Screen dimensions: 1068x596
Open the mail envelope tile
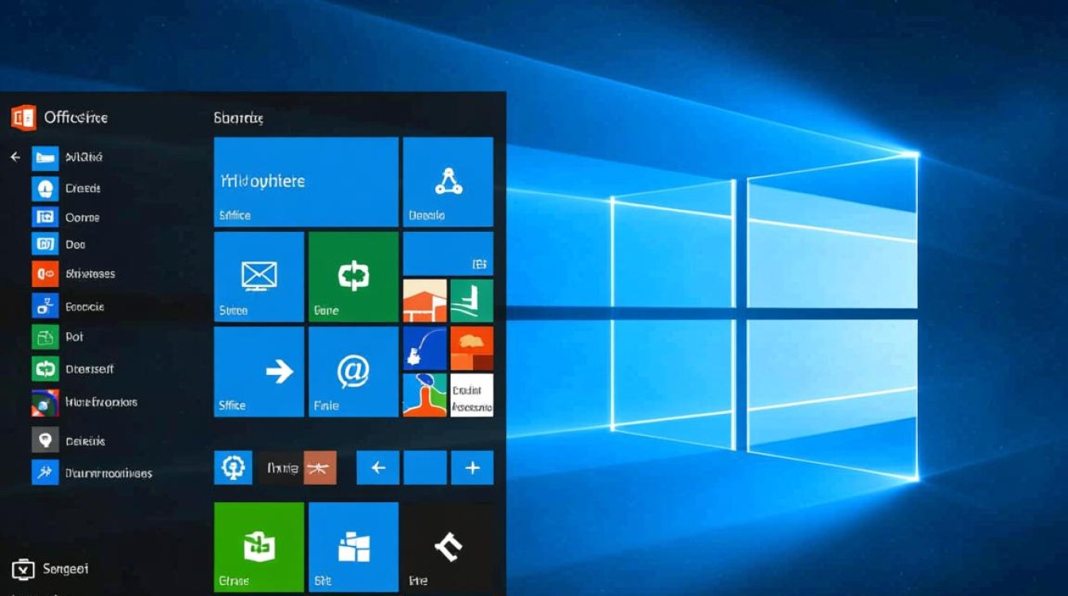[x=259, y=277]
